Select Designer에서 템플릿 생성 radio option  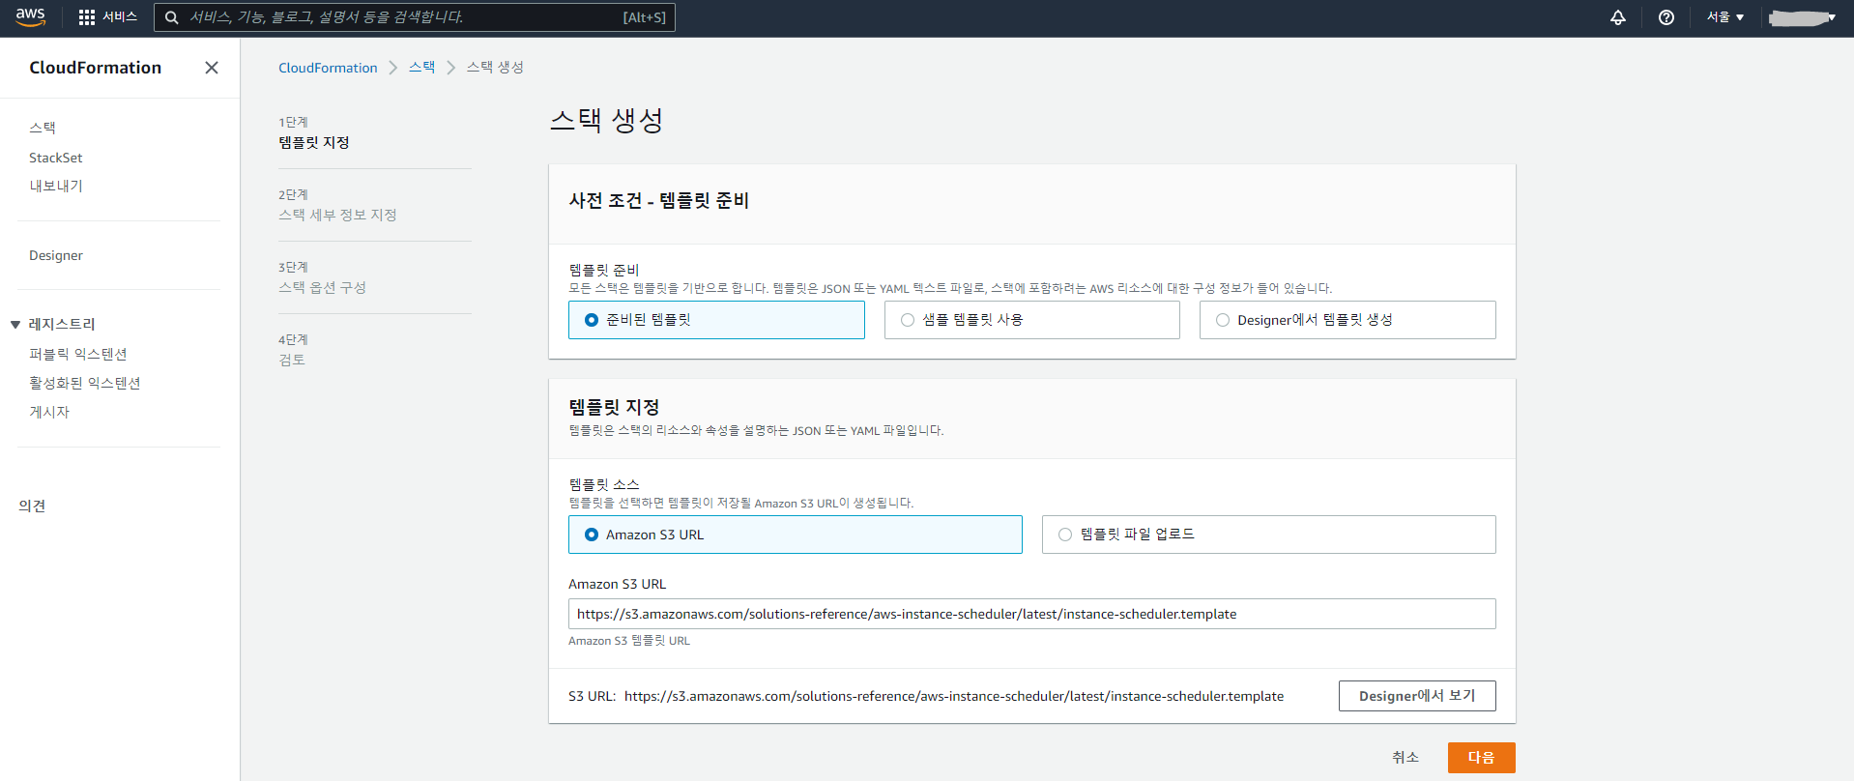point(1347,320)
